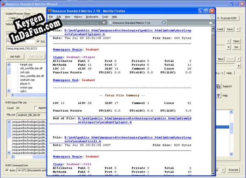Toggle the Append checkbox
Screen dimensions: 246x178
pyautogui.click(x=36, y=108)
